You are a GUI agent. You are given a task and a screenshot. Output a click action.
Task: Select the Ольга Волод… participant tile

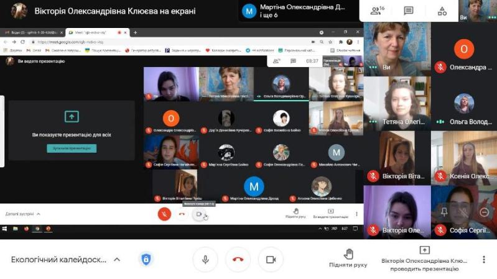464,104
